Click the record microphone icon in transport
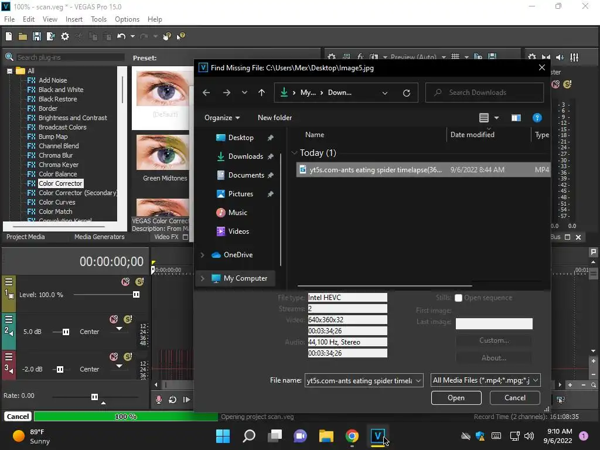 (158, 400)
